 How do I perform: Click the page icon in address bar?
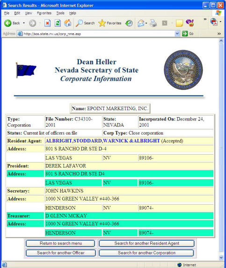[20, 34]
